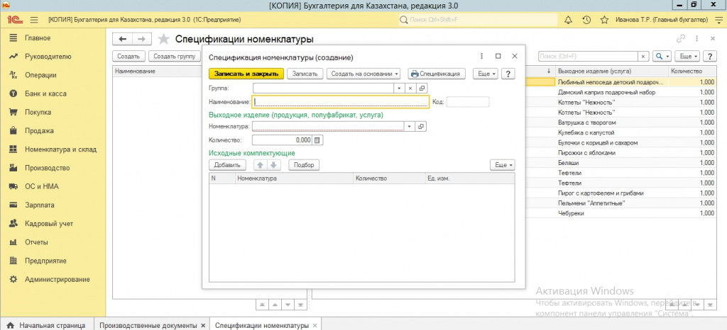Click the Подбор button
727x330 pixels.
coord(304,164)
